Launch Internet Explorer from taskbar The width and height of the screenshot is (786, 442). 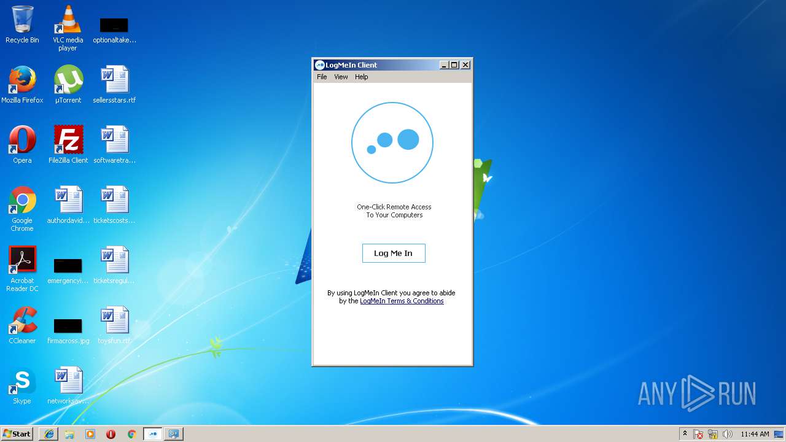point(49,434)
